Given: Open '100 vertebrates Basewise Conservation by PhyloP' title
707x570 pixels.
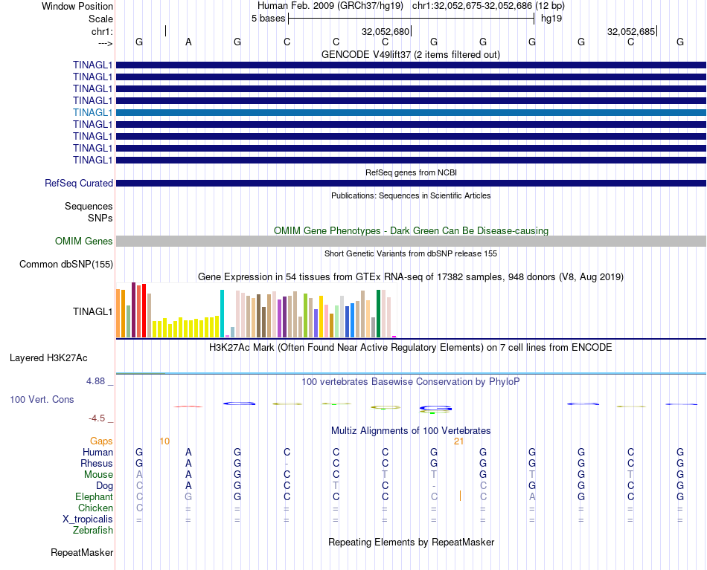Looking at the screenshot, I should pyautogui.click(x=411, y=382).
